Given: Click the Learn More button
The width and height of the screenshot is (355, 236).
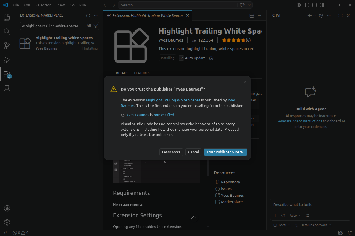Looking at the screenshot, I should [x=171, y=152].
